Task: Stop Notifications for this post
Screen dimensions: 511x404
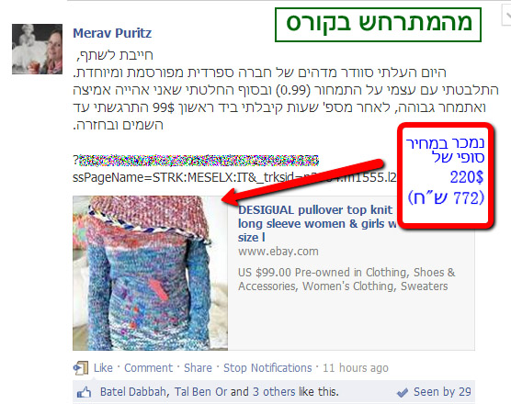Action: (267, 368)
